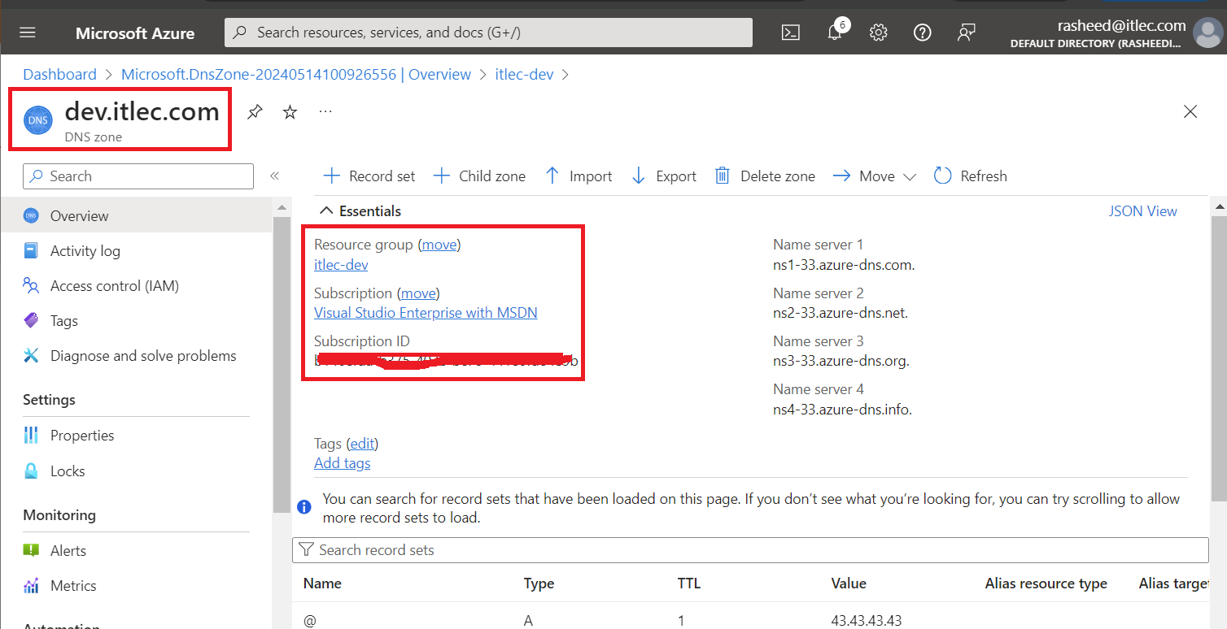
Task: Sort records by Name column header
Action: [322, 583]
